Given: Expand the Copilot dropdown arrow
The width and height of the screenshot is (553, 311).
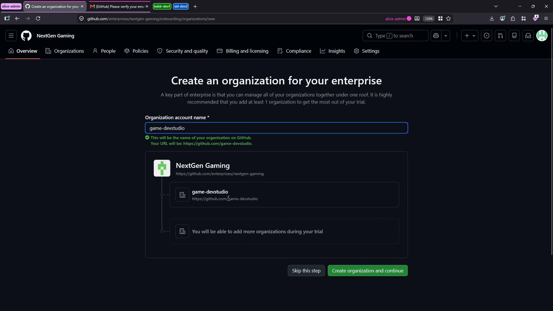Looking at the screenshot, I should pos(446,36).
